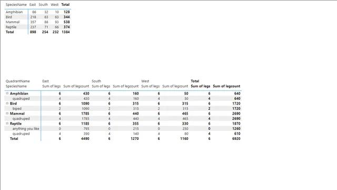Select the 'anything you like' row
The width and height of the screenshot is (337, 190).
(26, 129)
